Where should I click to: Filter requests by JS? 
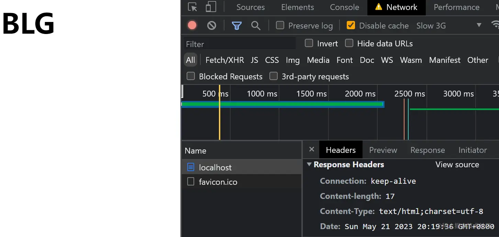254,60
